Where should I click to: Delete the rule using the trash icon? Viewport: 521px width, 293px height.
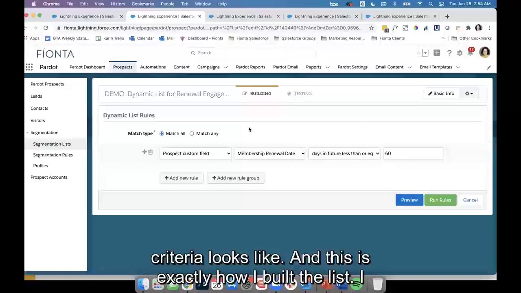(x=150, y=152)
